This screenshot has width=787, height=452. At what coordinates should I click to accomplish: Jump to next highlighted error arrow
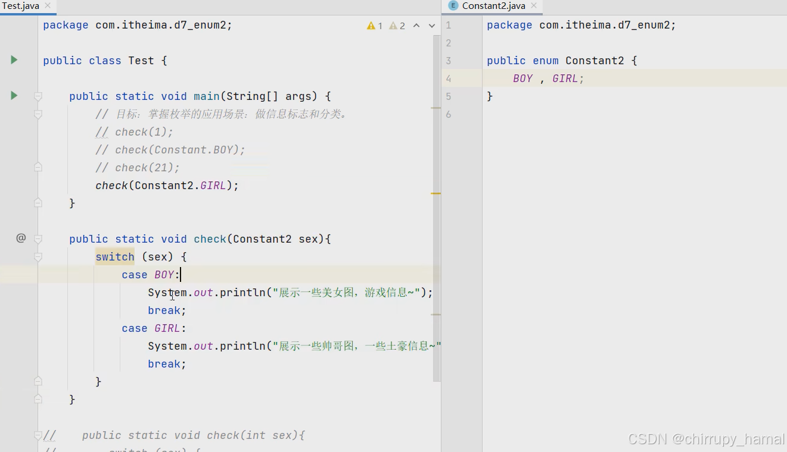tap(432, 26)
